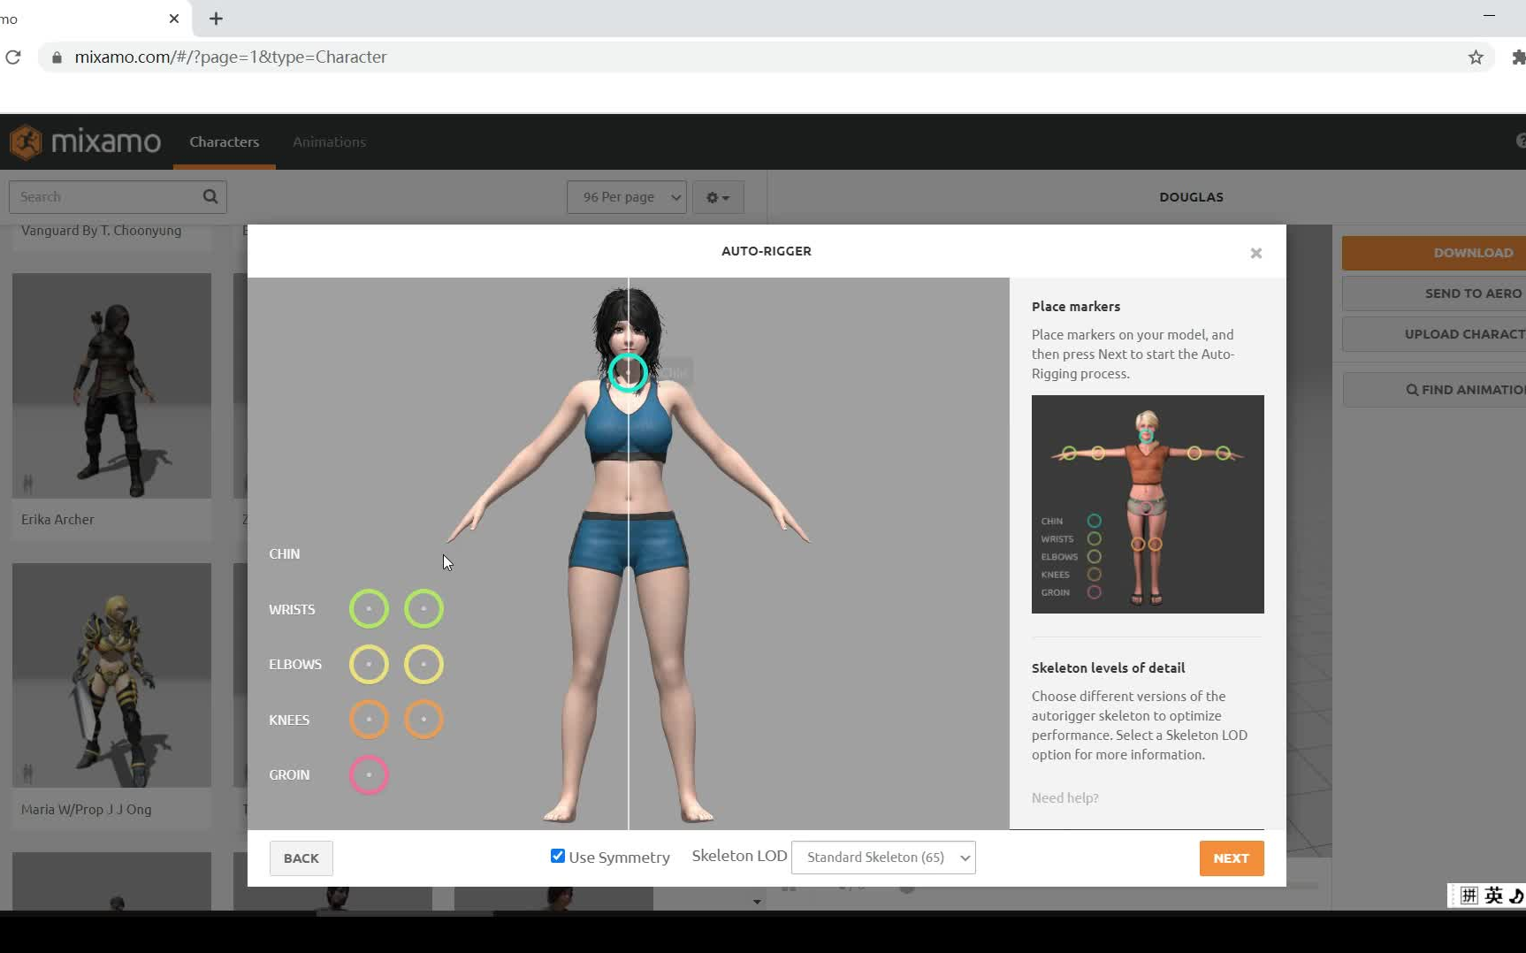Click the search magnifier icon
Image resolution: width=1526 pixels, height=953 pixels.
[210, 196]
